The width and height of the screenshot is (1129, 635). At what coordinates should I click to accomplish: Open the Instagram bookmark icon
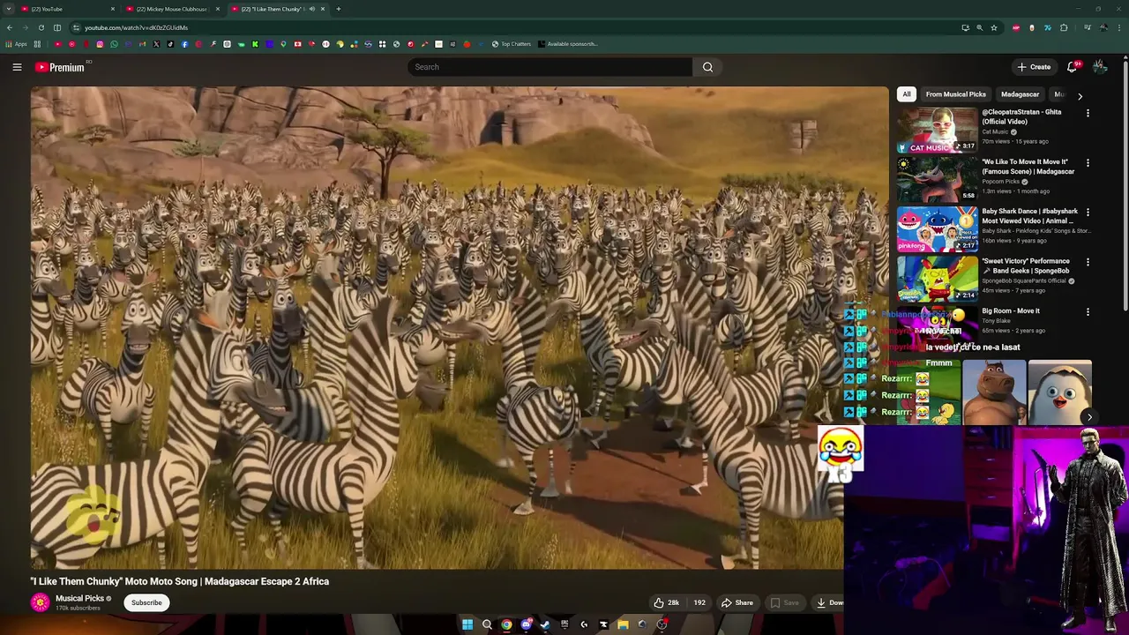tap(100, 44)
